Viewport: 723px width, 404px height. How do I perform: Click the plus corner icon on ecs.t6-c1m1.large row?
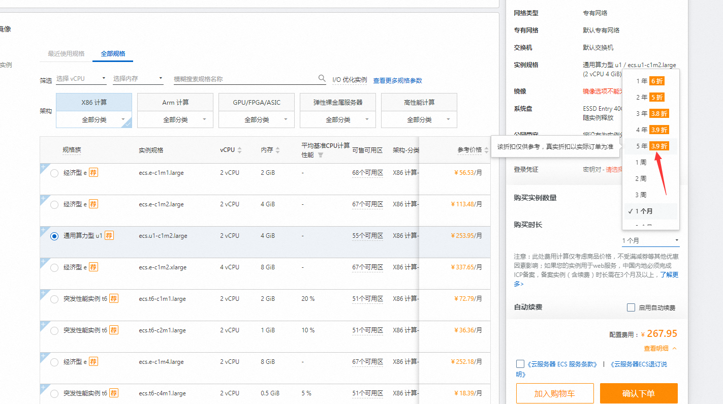point(44,293)
